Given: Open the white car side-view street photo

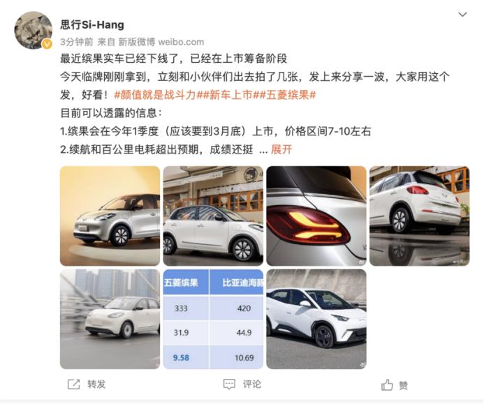Looking at the screenshot, I should tap(213, 216).
